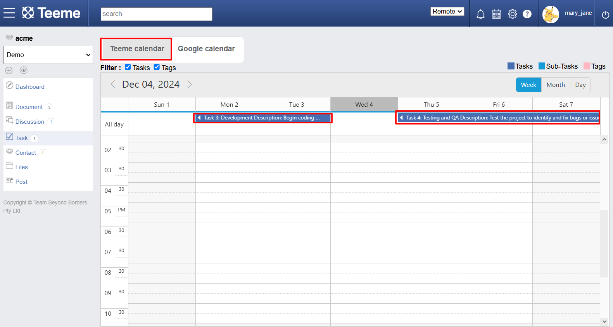
Task: Click the Dashboard icon
Action: 9,85
